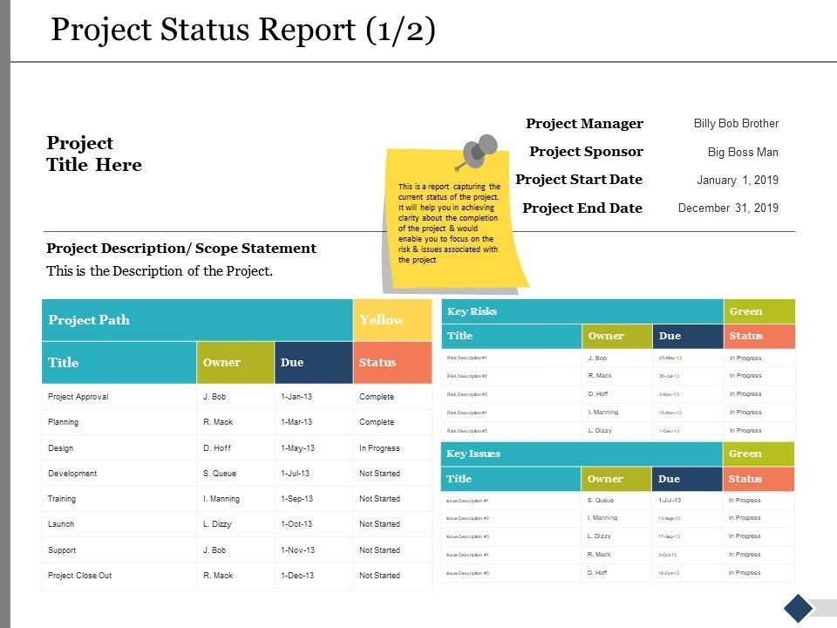Image resolution: width=837 pixels, height=628 pixels.
Task: Select the Key Issues section header
Action: 582,454
